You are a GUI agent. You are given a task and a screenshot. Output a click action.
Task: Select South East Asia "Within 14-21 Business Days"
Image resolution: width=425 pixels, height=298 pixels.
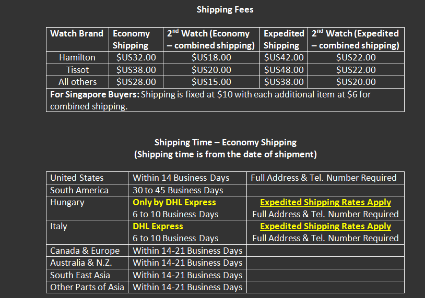pos(187,275)
